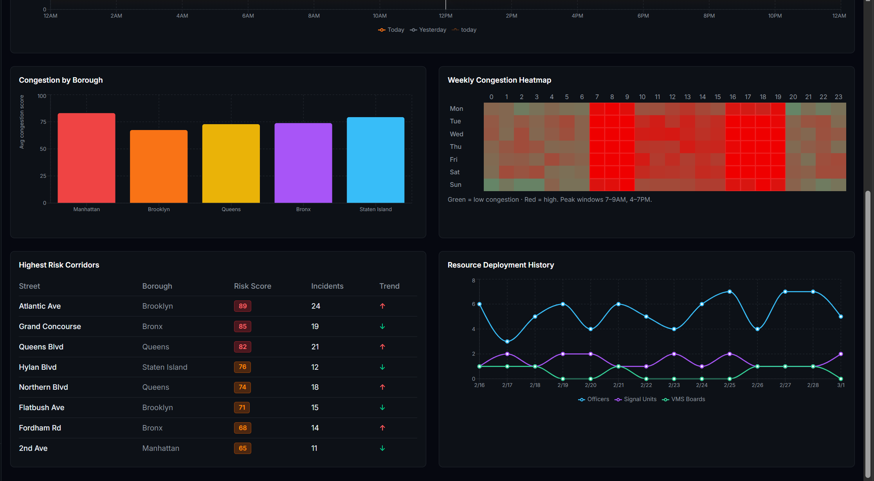Click the Atlantic Ave red up-trend arrow
The width and height of the screenshot is (874, 481).
(382, 306)
